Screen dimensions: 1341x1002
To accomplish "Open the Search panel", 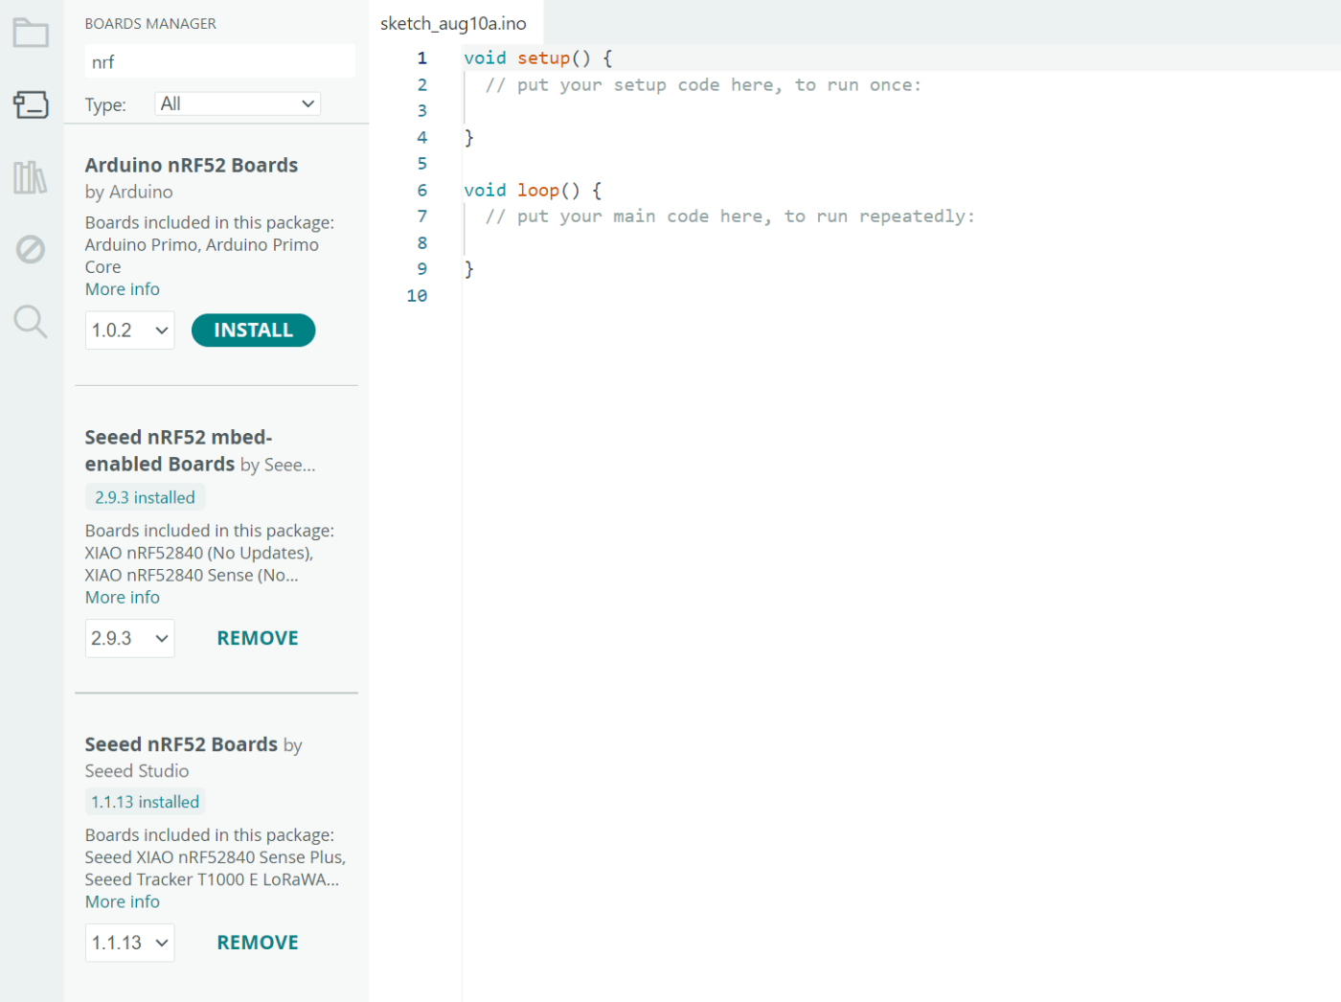I will pos(31,322).
